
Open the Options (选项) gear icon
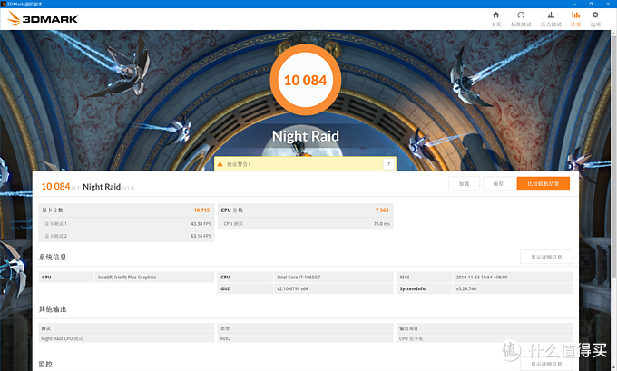(x=595, y=18)
